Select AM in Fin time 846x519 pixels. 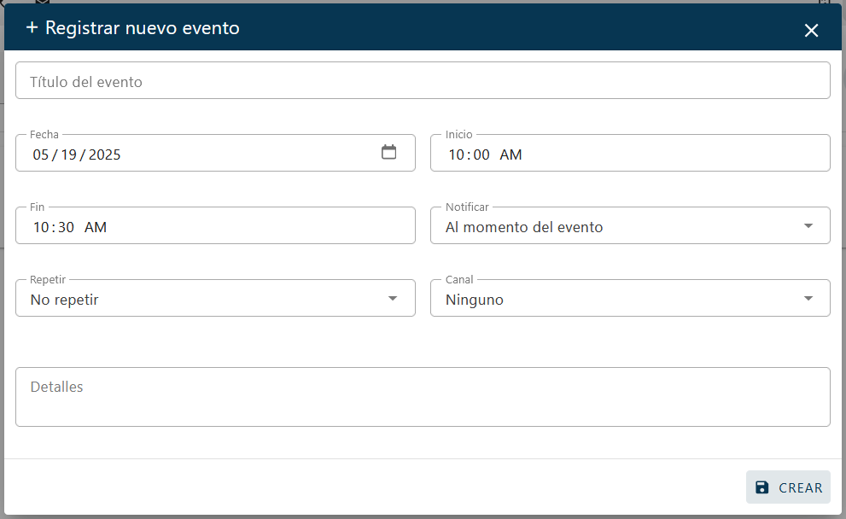coord(95,227)
